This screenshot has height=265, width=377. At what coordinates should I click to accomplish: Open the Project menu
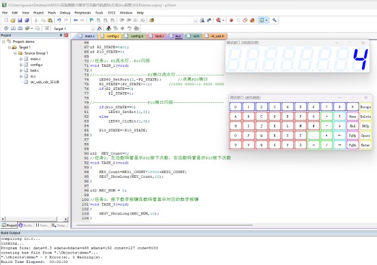point(38,13)
